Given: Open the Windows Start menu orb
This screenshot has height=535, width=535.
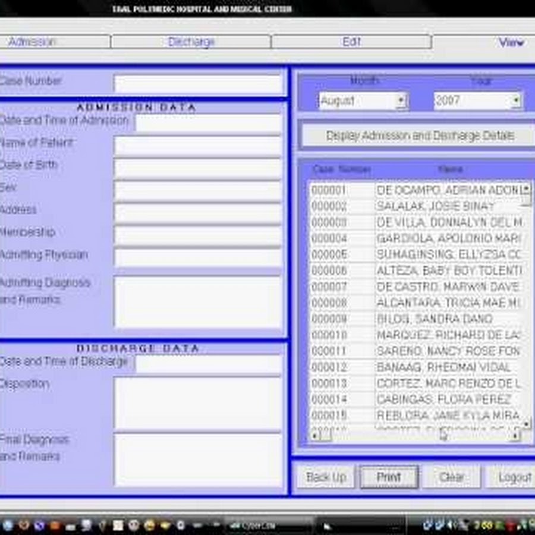Looking at the screenshot, I should pos(7,525).
